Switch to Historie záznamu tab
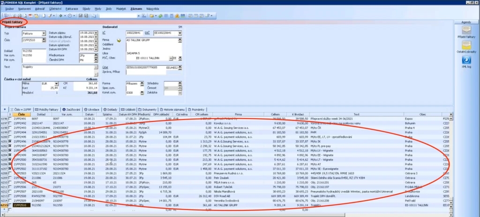Image resolution: width=480 pixels, height=217 pixels. coord(173,109)
